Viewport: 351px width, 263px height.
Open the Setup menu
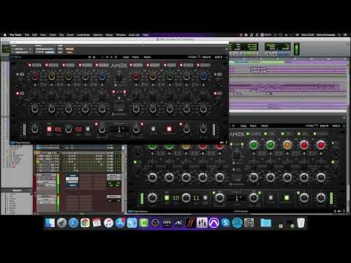109,35
